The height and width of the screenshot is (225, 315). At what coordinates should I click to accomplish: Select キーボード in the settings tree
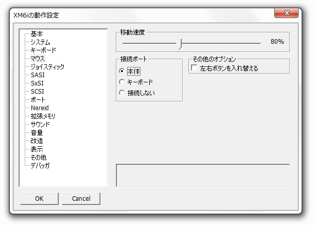(43, 50)
